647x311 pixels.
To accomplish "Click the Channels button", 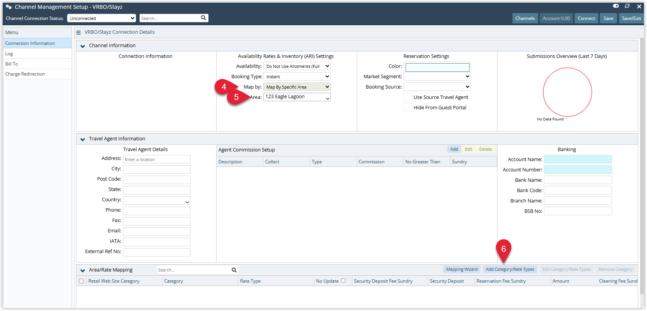I will click(525, 18).
